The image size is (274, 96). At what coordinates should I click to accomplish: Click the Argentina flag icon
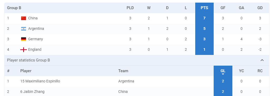[24, 29]
